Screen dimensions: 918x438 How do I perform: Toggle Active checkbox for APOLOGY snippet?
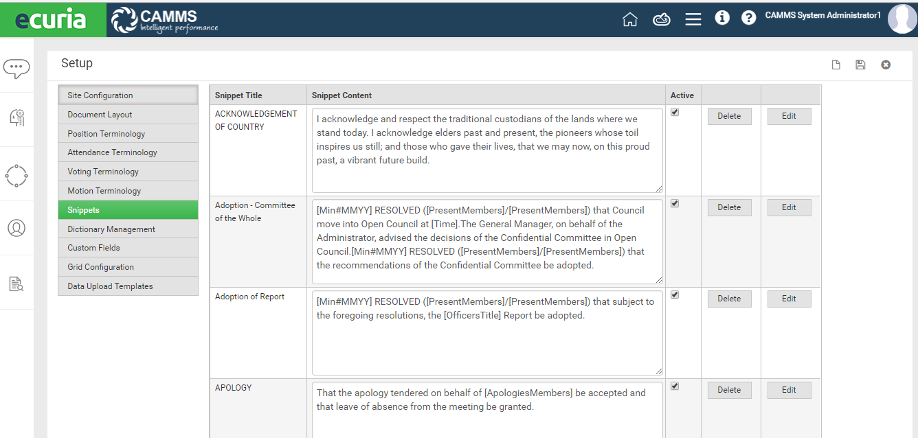675,386
